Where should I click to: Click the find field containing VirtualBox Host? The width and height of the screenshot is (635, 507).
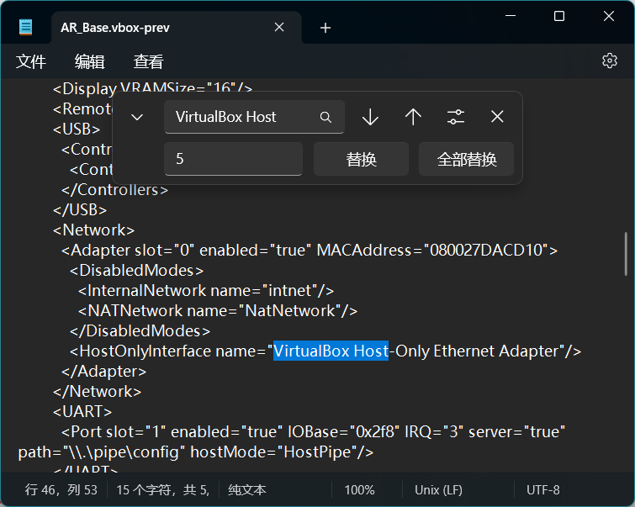tap(254, 117)
